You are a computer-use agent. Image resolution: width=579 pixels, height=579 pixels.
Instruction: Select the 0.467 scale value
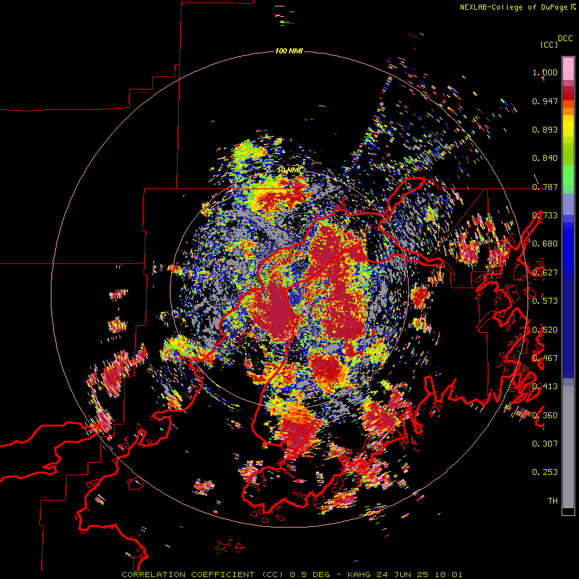[x=545, y=358]
